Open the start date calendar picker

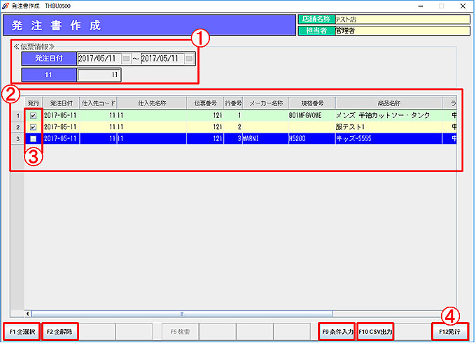click(x=126, y=59)
